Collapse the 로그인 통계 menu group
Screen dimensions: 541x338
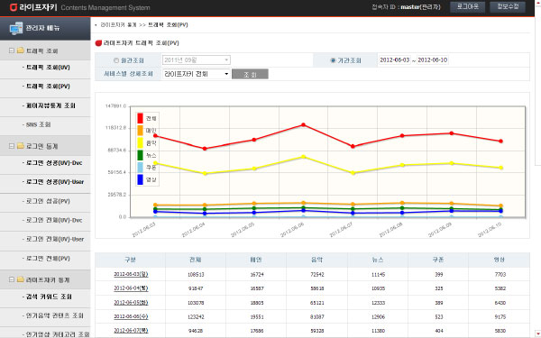12,146
